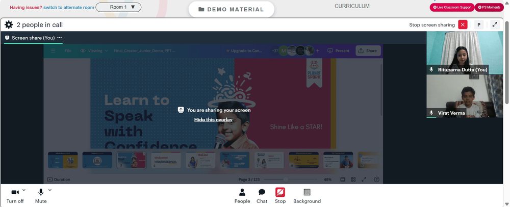Click Rituparna Dutta video tile
This screenshot has width=510, height=207.
465,53
